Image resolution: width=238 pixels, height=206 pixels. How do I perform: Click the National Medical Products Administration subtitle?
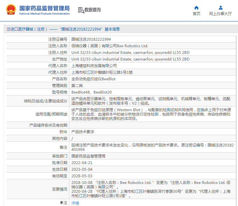pos(44,14)
